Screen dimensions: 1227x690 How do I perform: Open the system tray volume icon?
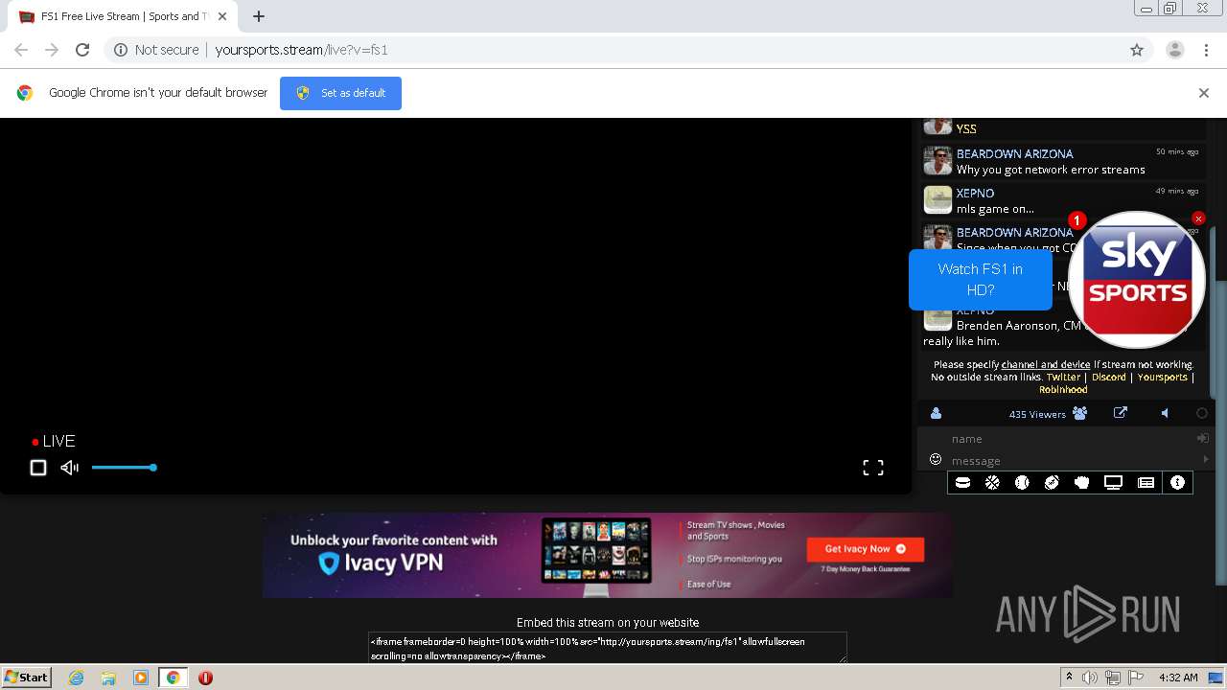coord(1090,678)
